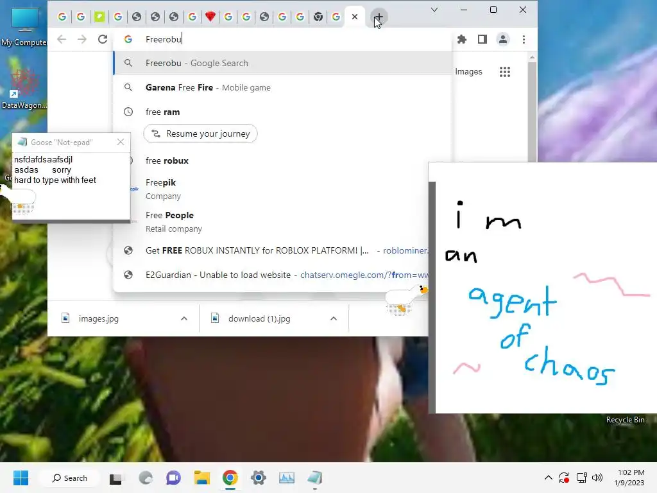This screenshot has width=657, height=493.
Task: Expand options for download (1).jpg
Action: tap(334, 318)
